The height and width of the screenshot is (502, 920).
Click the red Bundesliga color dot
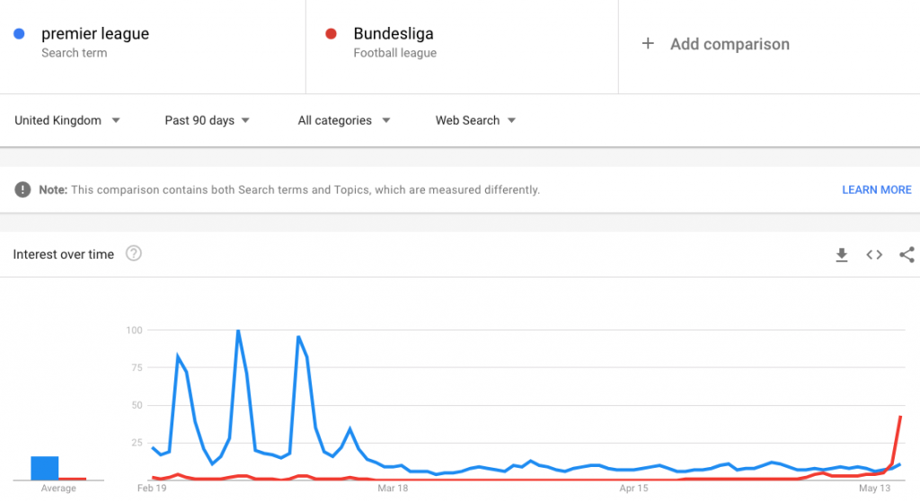[331, 34]
